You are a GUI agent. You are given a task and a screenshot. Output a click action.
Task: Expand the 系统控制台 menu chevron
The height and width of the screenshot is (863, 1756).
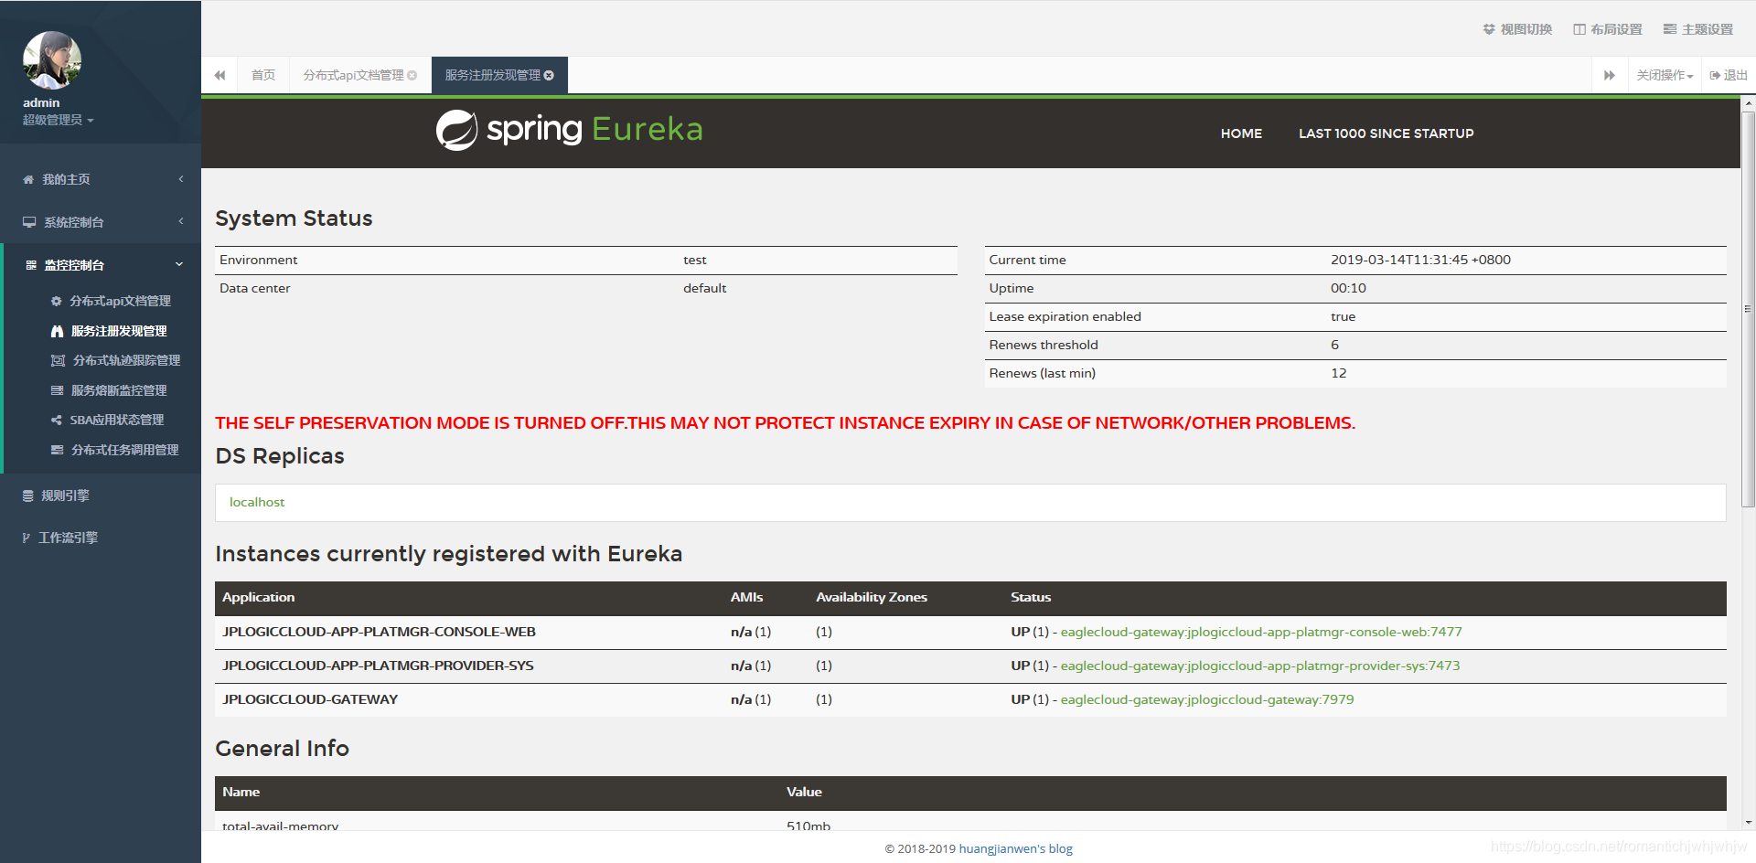[181, 221]
